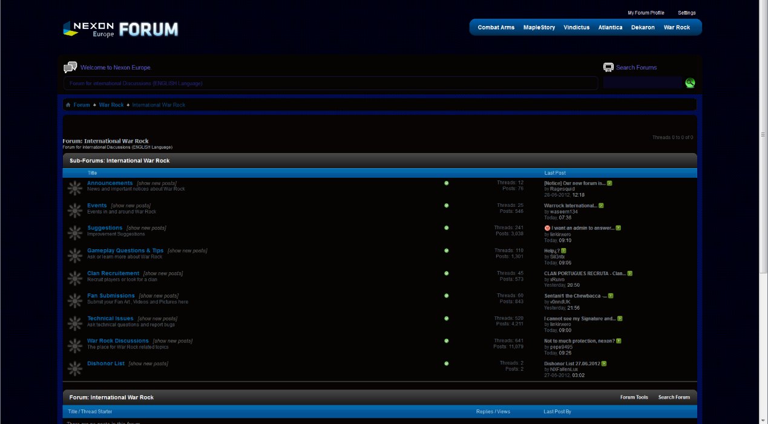Image resolution: width=768 pixels, height=424 pixels.
Task: Click Forum in the breadcrumb
Action: point(82,105)
